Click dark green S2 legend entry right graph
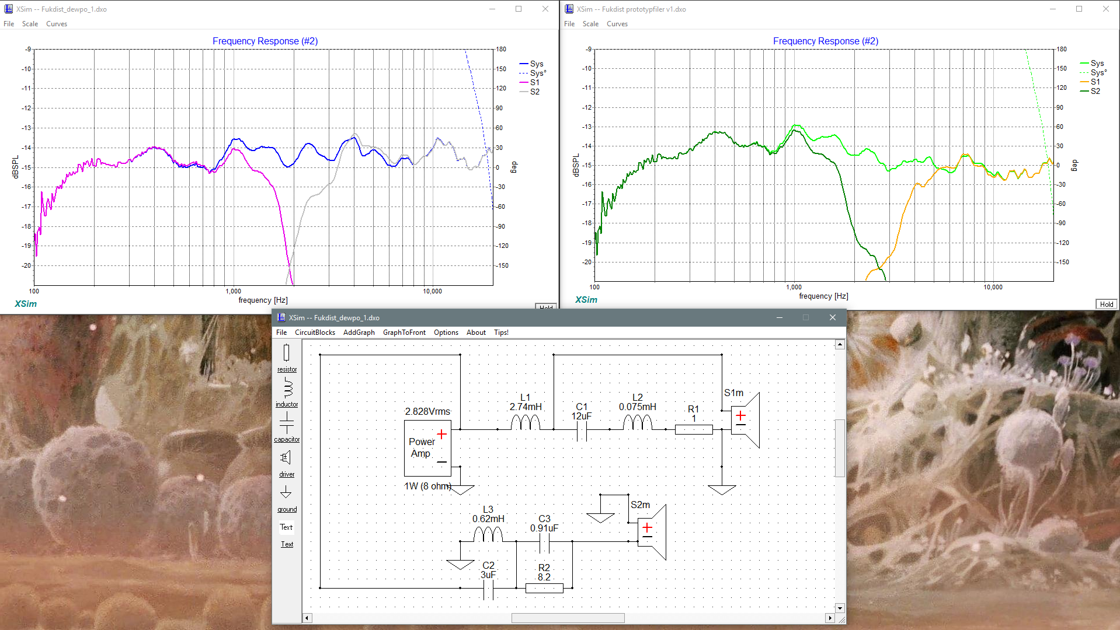 tap(1090, 92)
